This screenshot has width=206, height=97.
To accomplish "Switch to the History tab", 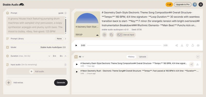I will pos(131,57).
